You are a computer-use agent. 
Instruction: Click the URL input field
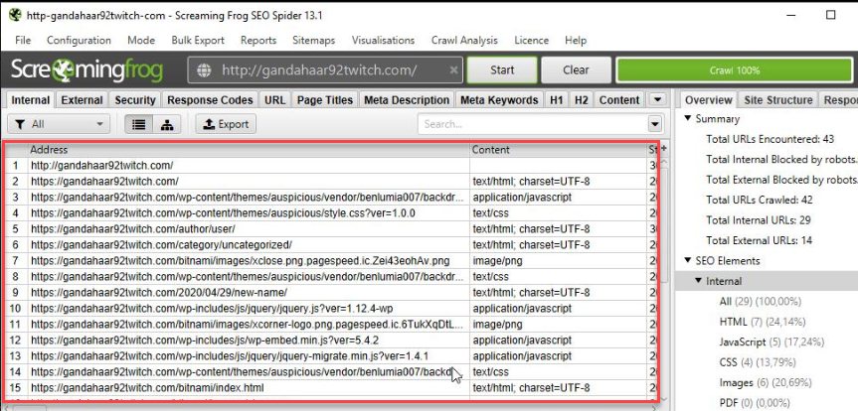325,69
